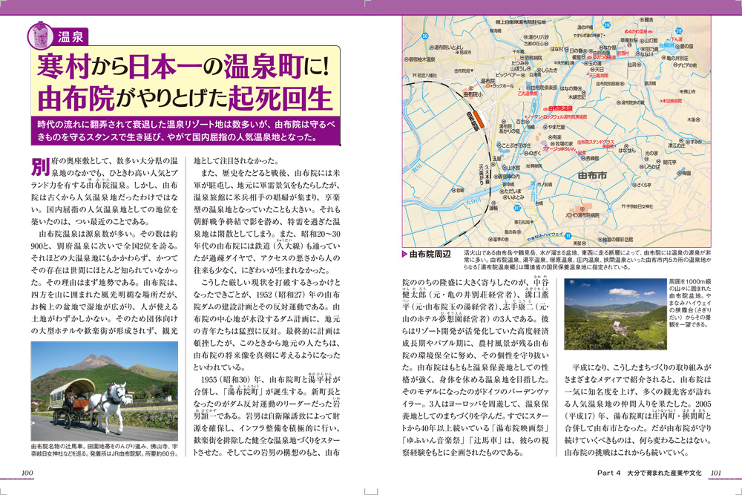This screenshot has width=742, height=495.
Task: Click the paragraph starting 由布院温泉は源泉数が多い
Action: click(105, 282)
